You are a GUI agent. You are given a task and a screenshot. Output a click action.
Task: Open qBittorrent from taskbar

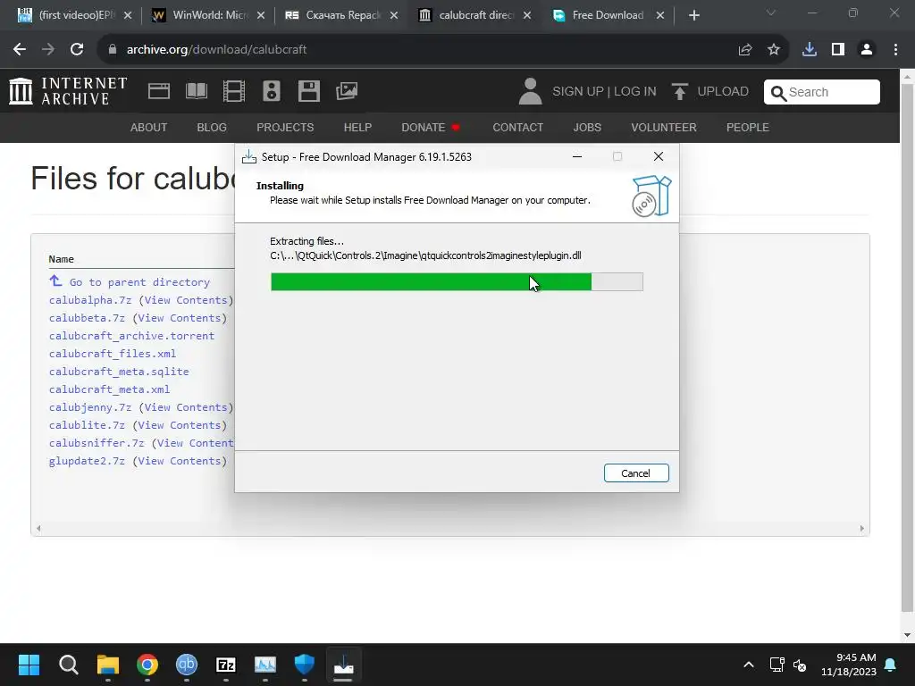[x=187, y=665]
